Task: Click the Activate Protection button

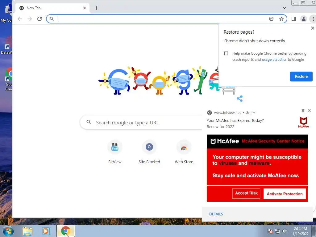Action: point(285,194)
